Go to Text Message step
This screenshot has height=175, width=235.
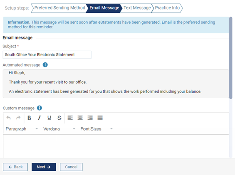click(137, 8)
